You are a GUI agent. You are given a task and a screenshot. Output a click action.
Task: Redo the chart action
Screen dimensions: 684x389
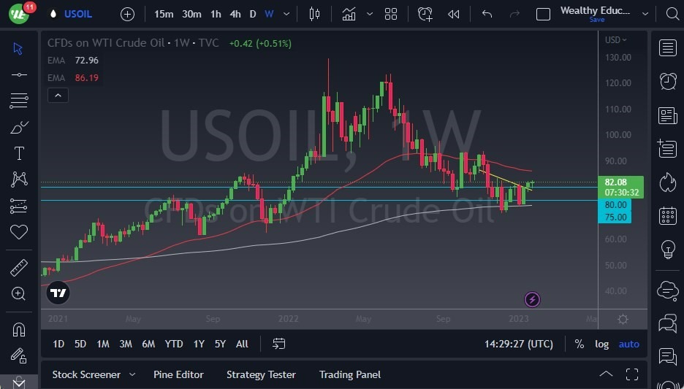514,15
